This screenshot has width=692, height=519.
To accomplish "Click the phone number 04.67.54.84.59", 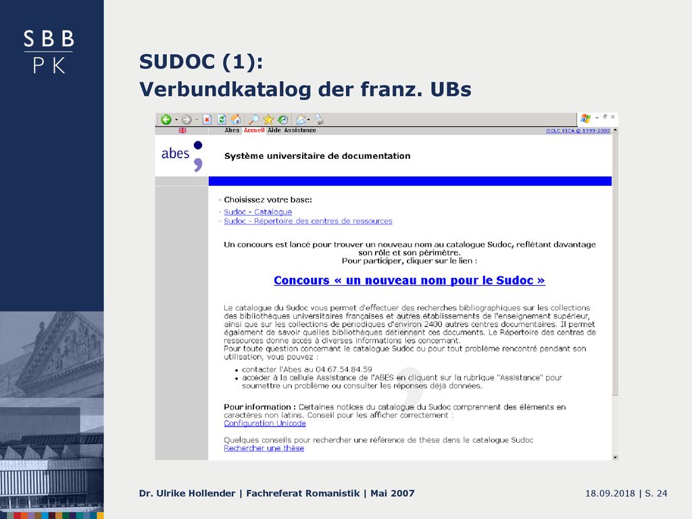I will click(x=344, y=369).
